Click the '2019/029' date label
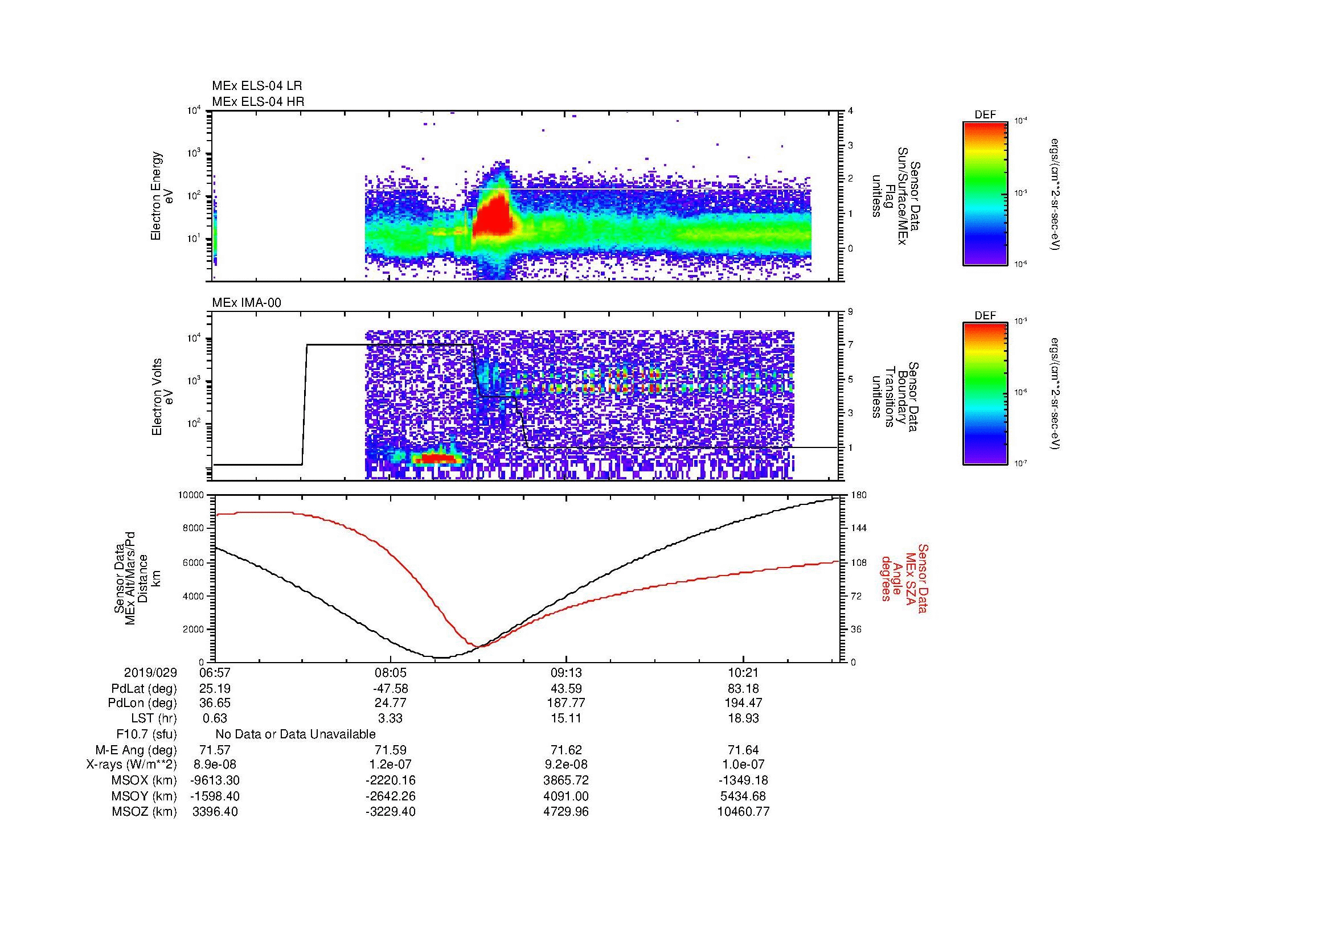This screenshot has height=941, width=1332. coord(150,673)
